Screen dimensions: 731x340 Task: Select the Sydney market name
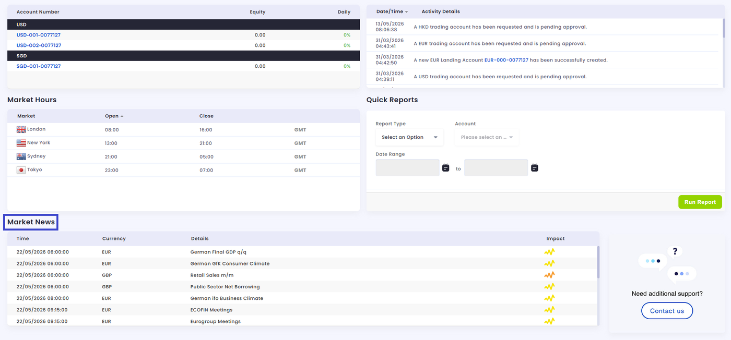pyautogui.click(x=36, y=156)
